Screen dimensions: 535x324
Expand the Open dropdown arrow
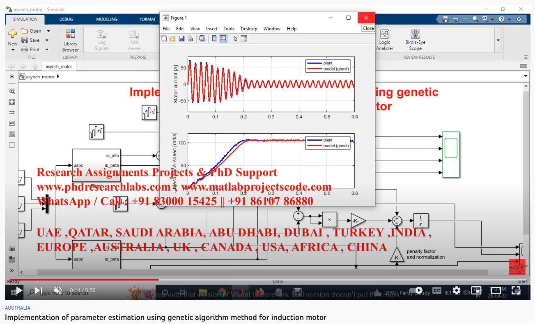pyautogui.click(x=48, y=31)
